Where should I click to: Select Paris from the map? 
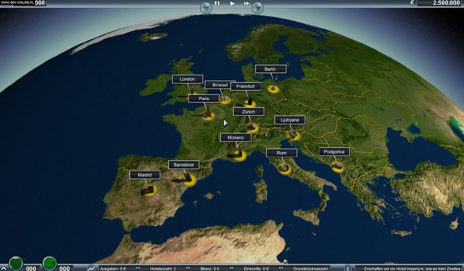click(204, 98)
